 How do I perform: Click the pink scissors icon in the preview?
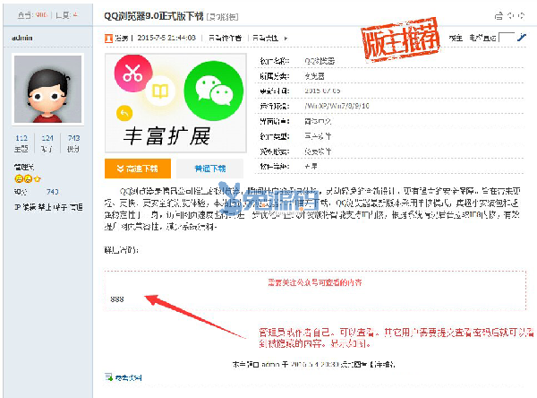pyautogui.click(x=133, y=74)
